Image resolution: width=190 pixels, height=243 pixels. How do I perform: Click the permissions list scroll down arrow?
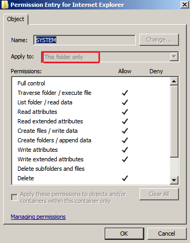[x=174, y=180]
